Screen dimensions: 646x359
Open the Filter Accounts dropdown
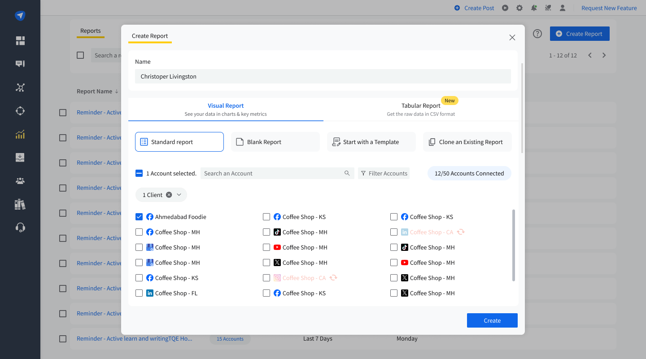point(384,173)
